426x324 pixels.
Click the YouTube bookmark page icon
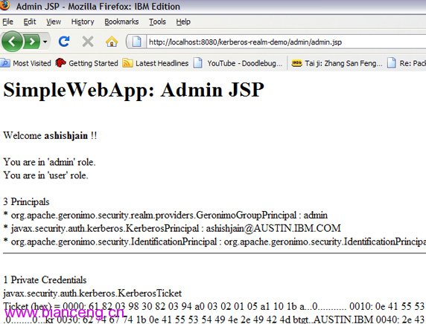click(198, 63)
